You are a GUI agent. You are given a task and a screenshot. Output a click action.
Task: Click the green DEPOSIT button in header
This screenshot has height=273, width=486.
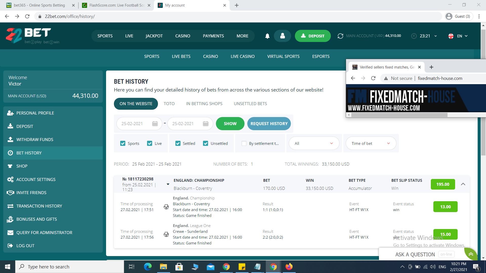click(x=313, y=36)
